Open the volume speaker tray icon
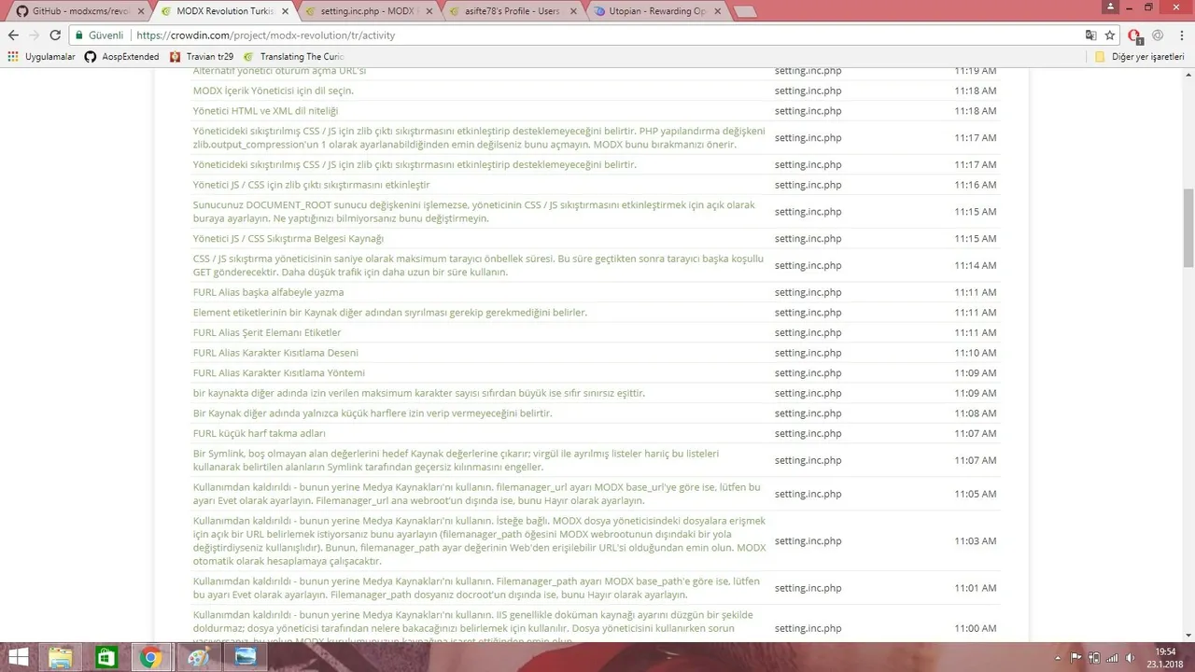 point(1129,658)
